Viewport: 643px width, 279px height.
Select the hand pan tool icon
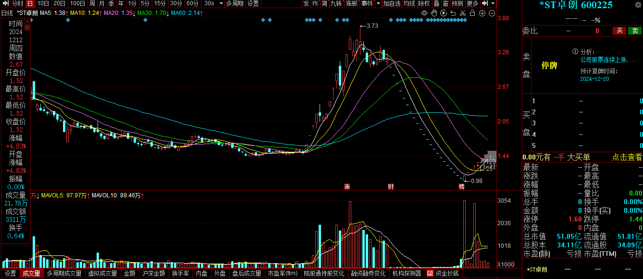[x=434, y=13]
